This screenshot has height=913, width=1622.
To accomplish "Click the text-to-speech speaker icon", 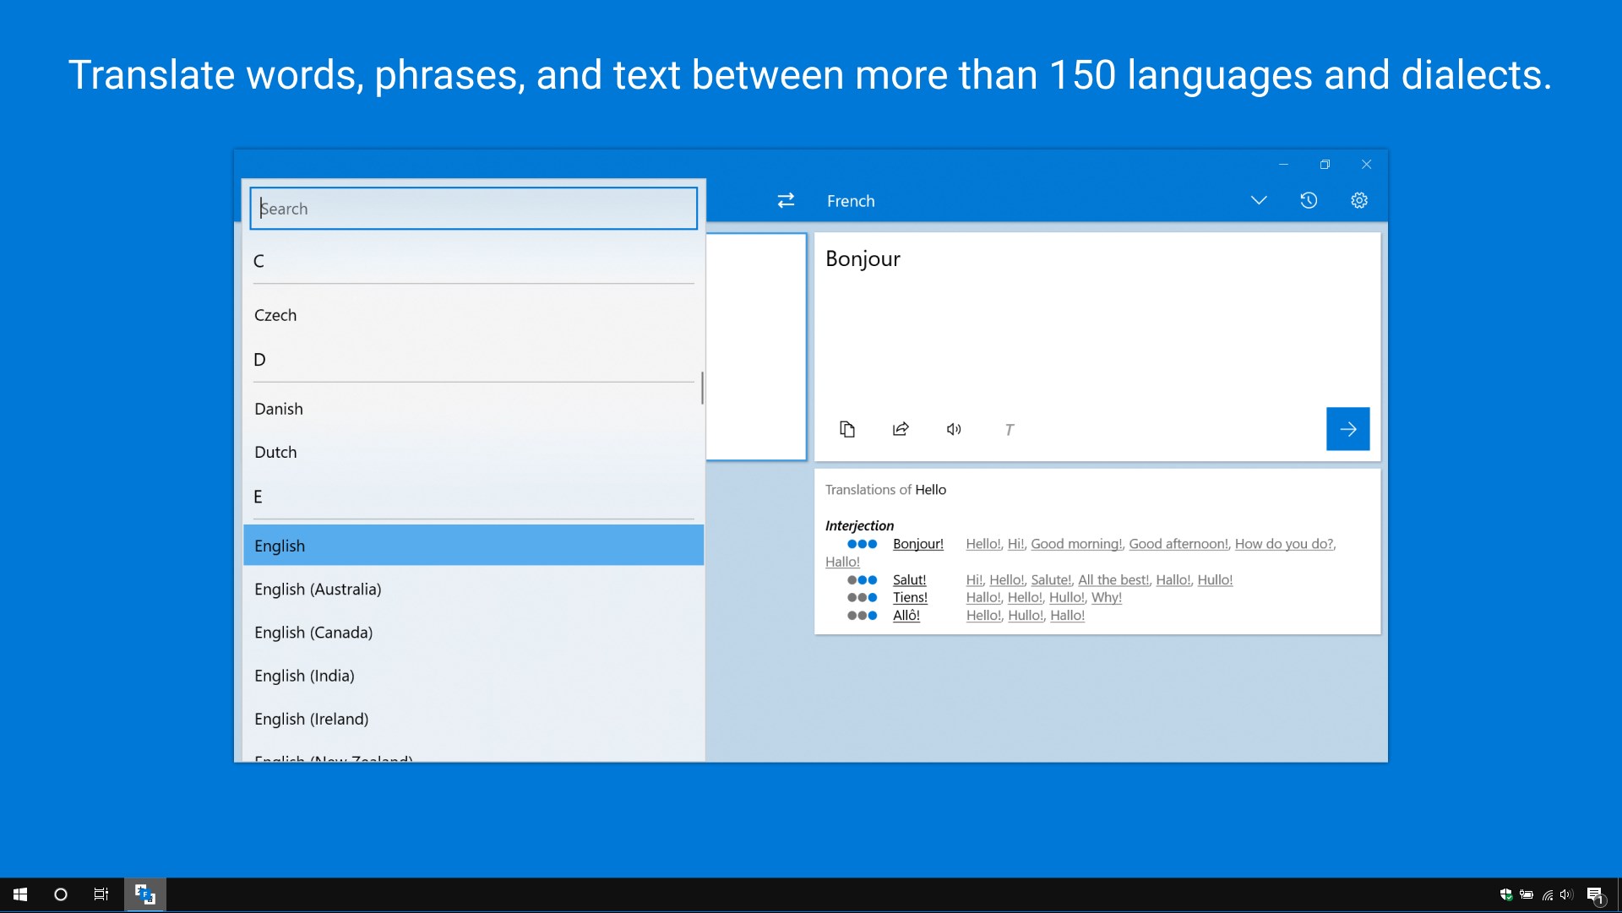I will pyautogui.click(x=952, y=431).
